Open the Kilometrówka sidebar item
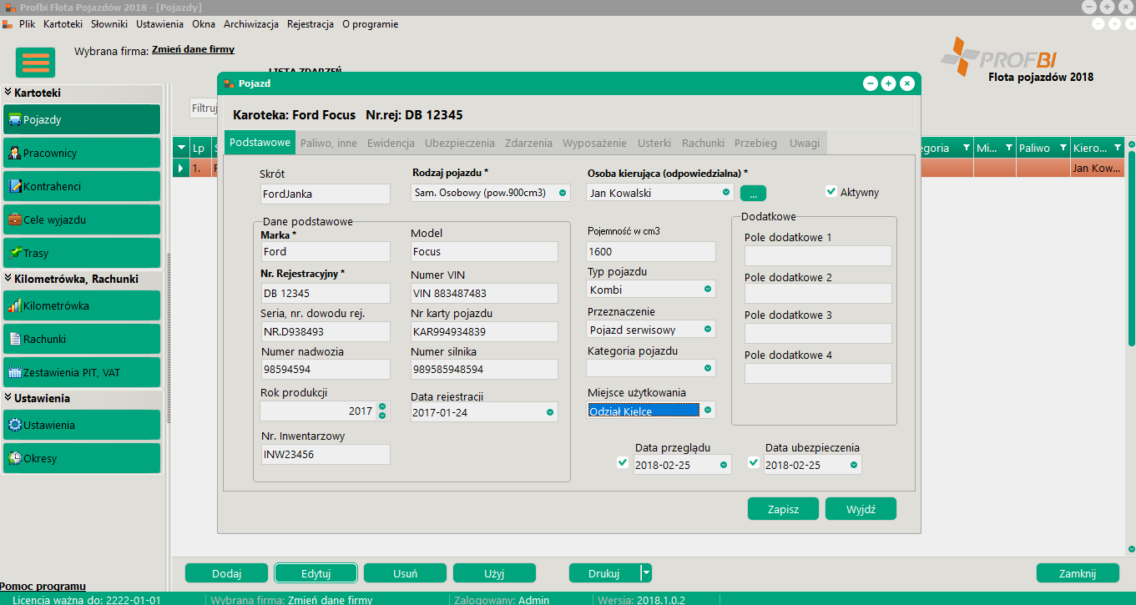Screen dimensions: 1136x605 (82, 306)
